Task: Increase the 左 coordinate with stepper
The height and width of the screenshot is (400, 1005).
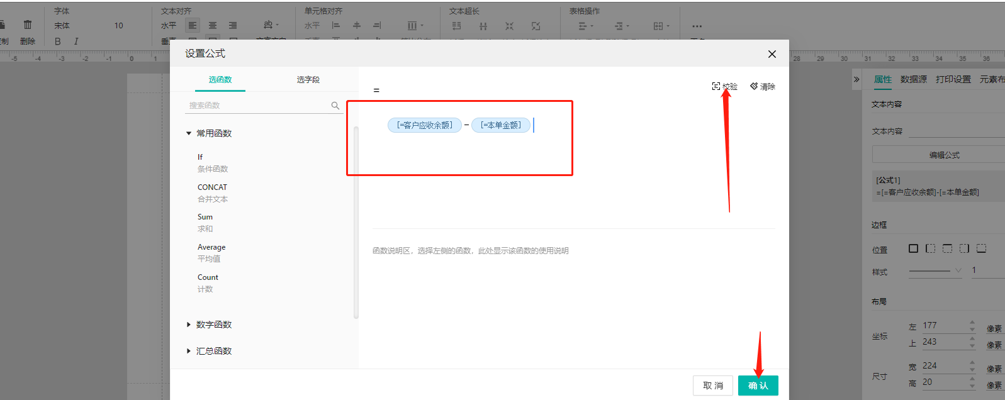Action: 972,323
